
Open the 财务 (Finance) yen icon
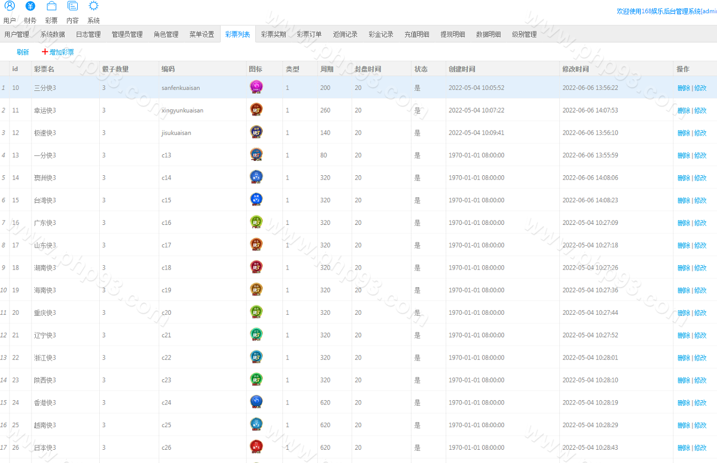coord(30,7)
